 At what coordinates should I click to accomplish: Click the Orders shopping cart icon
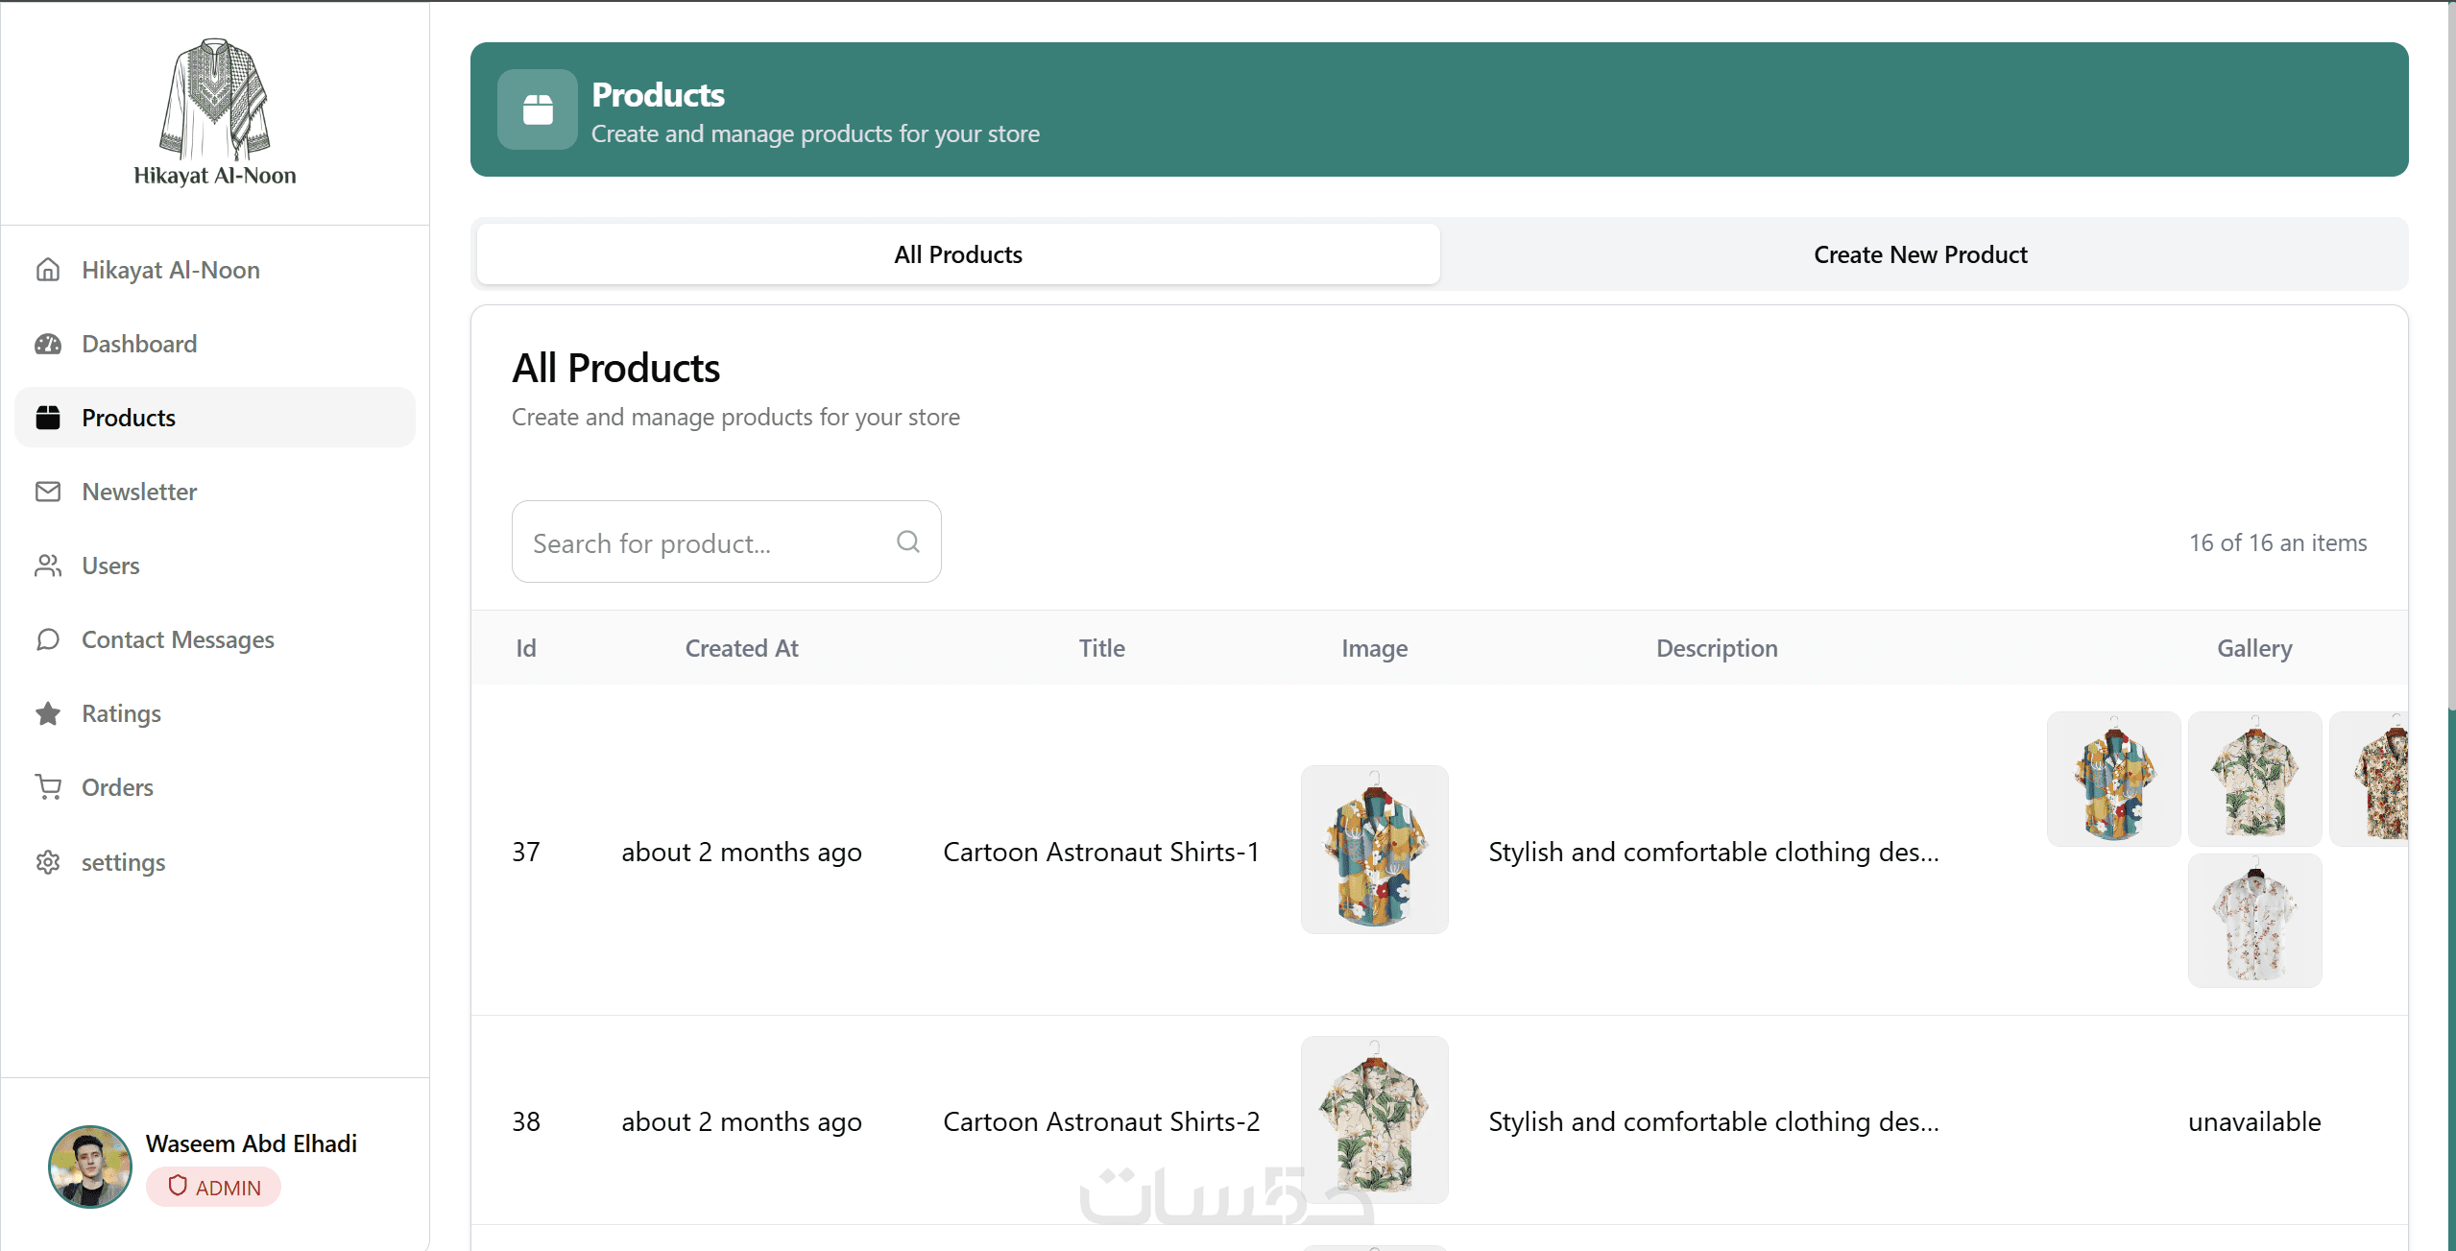[48, 787]
